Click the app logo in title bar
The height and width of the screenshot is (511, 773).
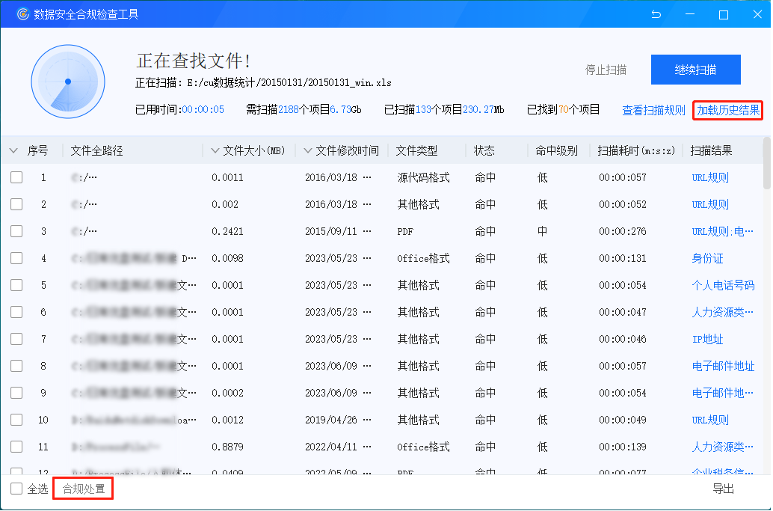point(23,14)
